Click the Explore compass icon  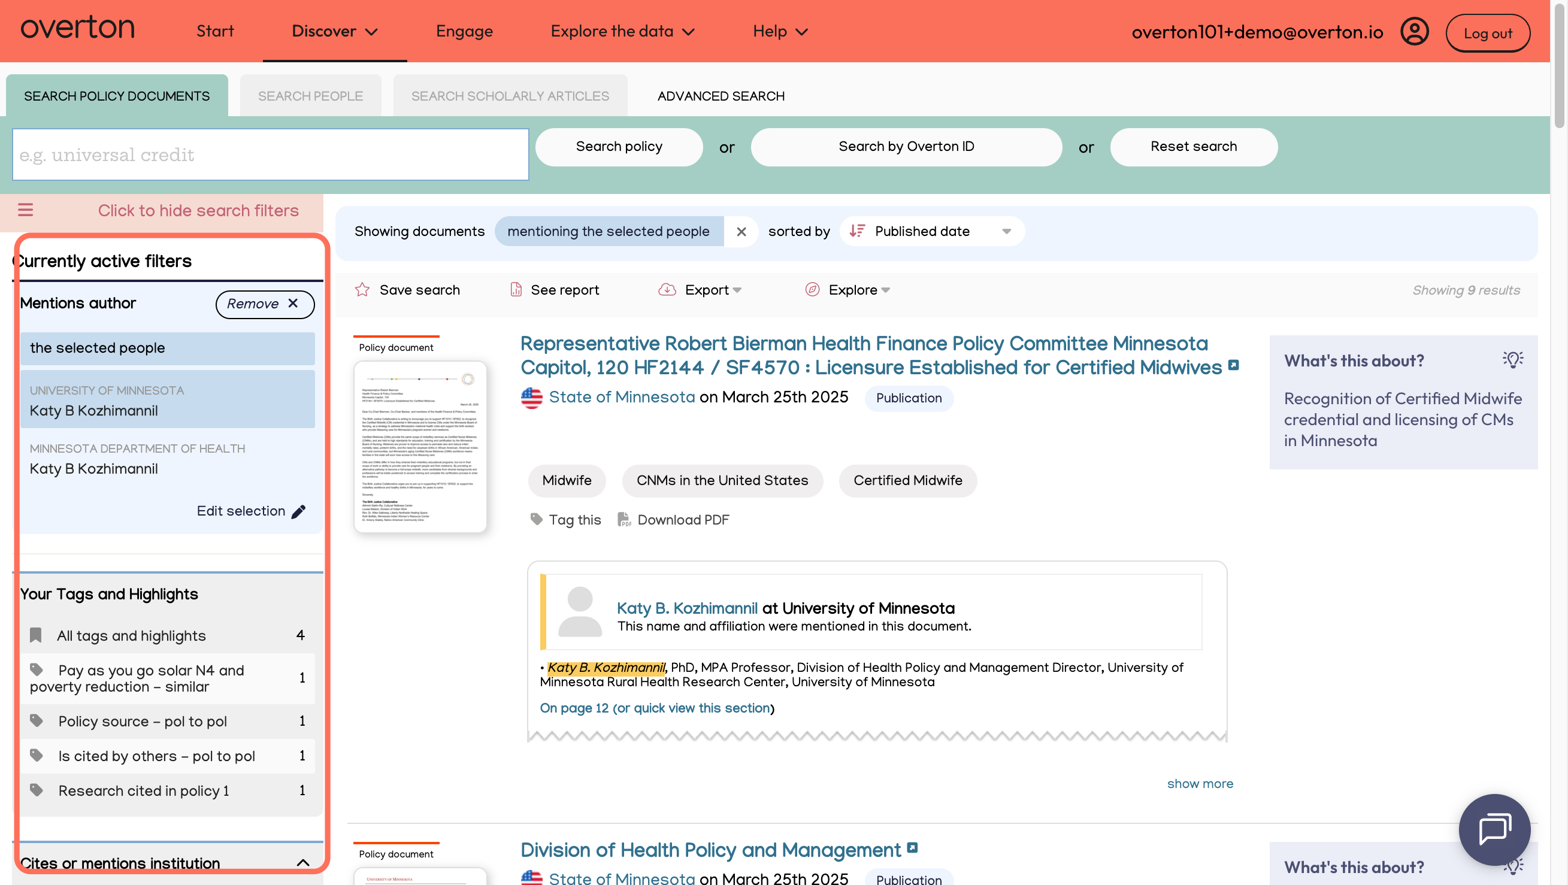[812, 290]
